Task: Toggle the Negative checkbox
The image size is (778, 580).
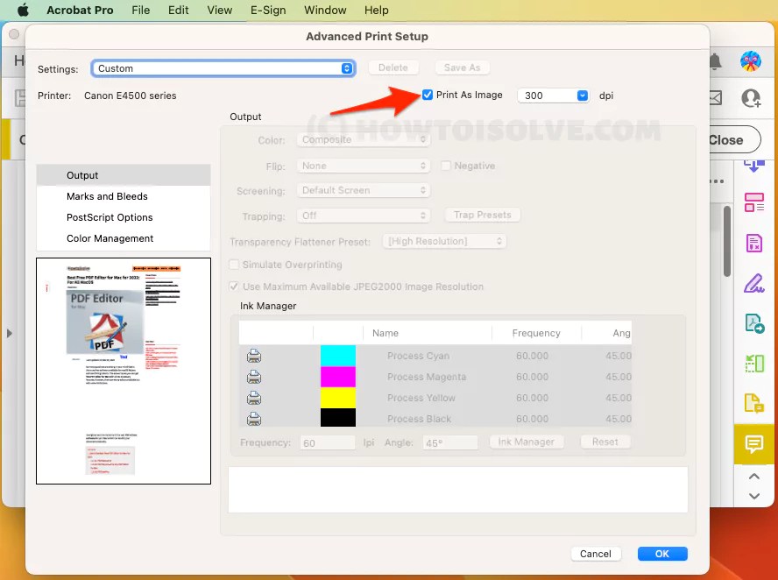Action: tap(445, 165)
